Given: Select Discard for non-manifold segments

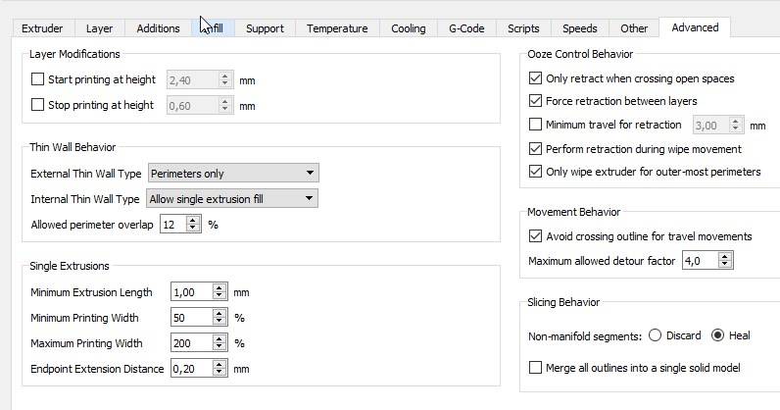Looking at the screenshot, I should pos(655,335).
